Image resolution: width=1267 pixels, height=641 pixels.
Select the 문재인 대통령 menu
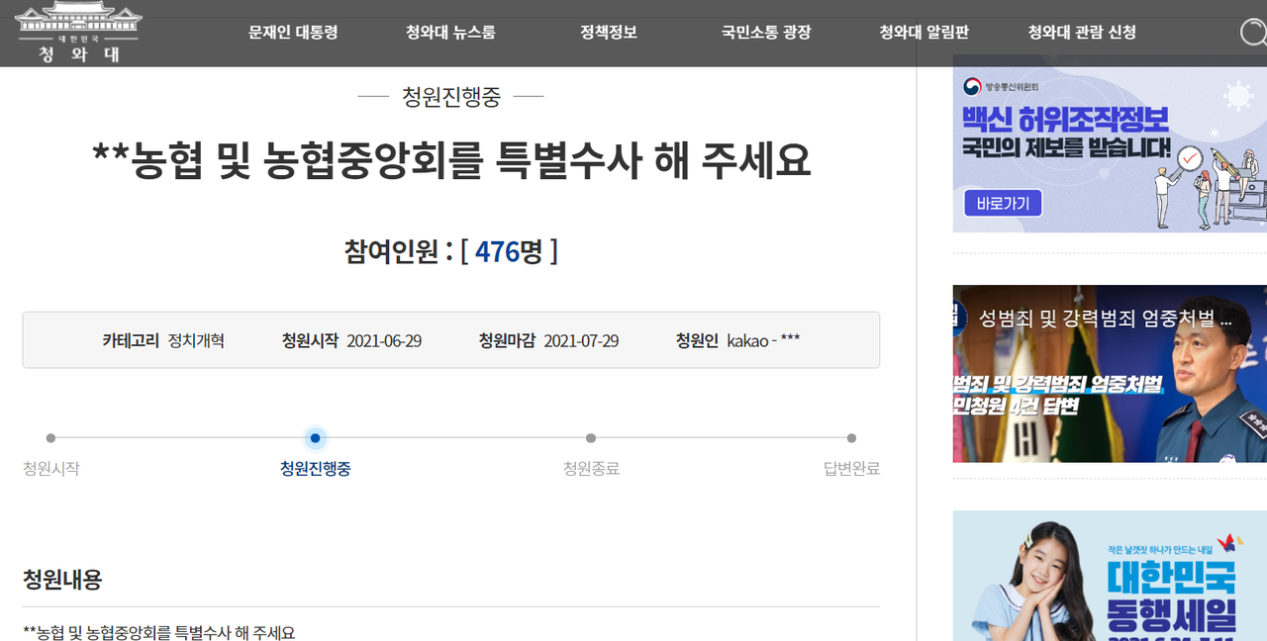(292, 32)
